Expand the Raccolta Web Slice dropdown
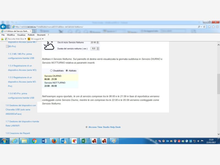 click(25, 39)
